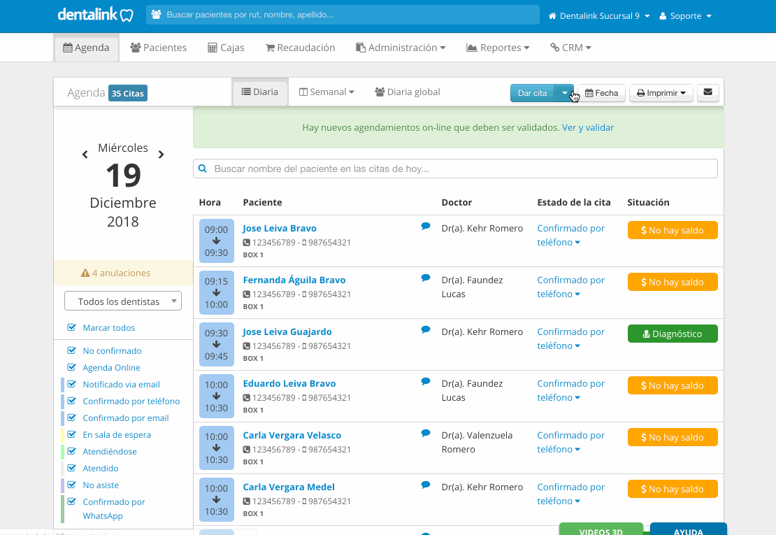This screenshot has height=535, width=776.
Task: Open comment bubble for Carla Vergara Medel
Action: pos(426,485)
